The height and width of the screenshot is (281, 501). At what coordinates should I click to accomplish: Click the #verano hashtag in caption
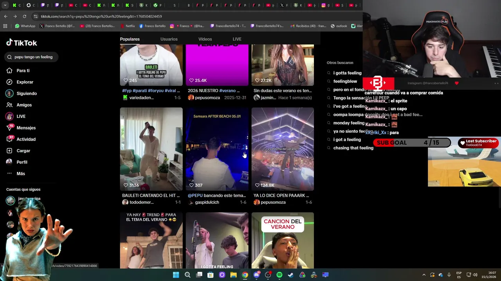click(229, 91)
